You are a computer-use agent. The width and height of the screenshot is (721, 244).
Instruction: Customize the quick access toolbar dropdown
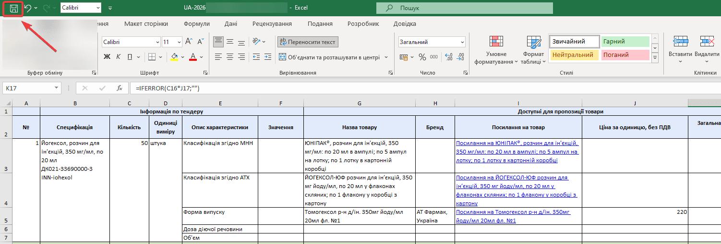click(x=111, y=8)
